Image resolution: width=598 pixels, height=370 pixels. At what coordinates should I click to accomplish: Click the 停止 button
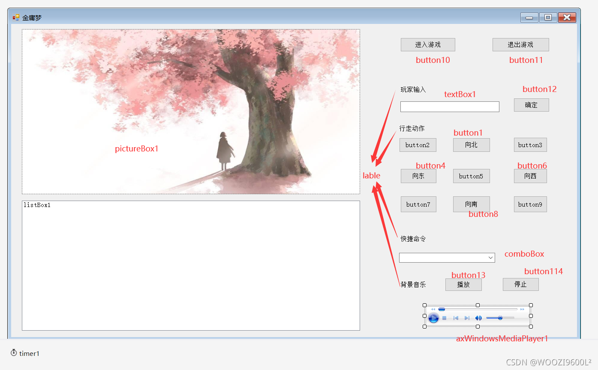(520, 284)
